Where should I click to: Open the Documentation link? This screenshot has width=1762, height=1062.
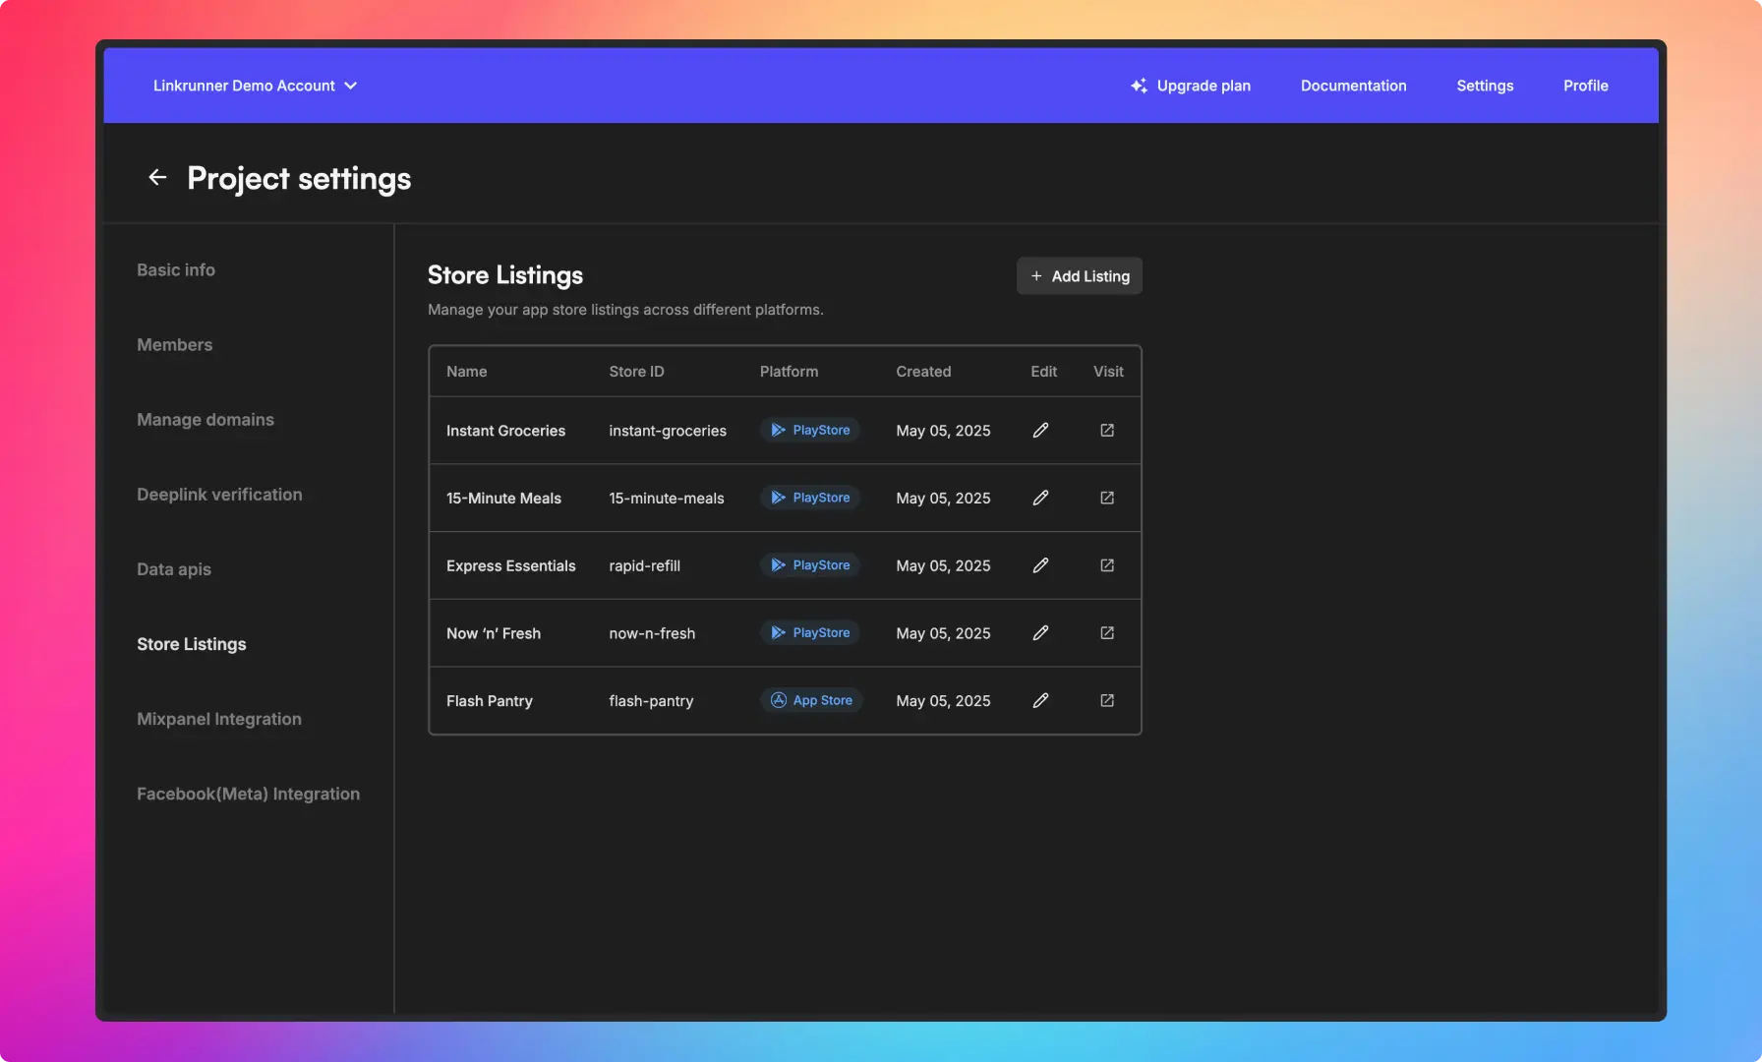tap(1353, 86)
